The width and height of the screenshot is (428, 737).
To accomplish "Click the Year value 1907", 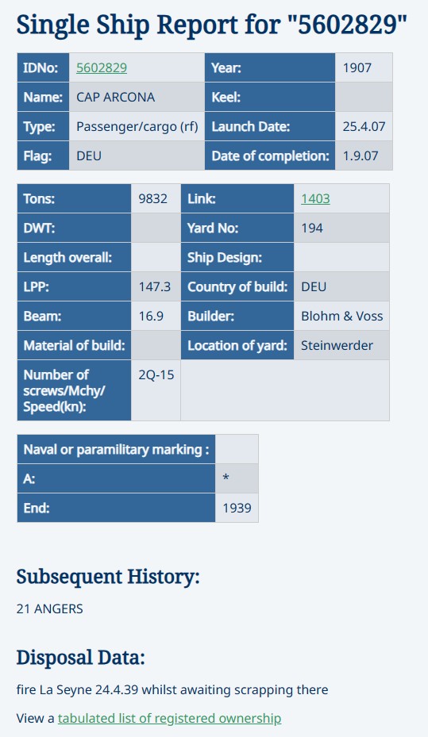I will click(364, 67).
